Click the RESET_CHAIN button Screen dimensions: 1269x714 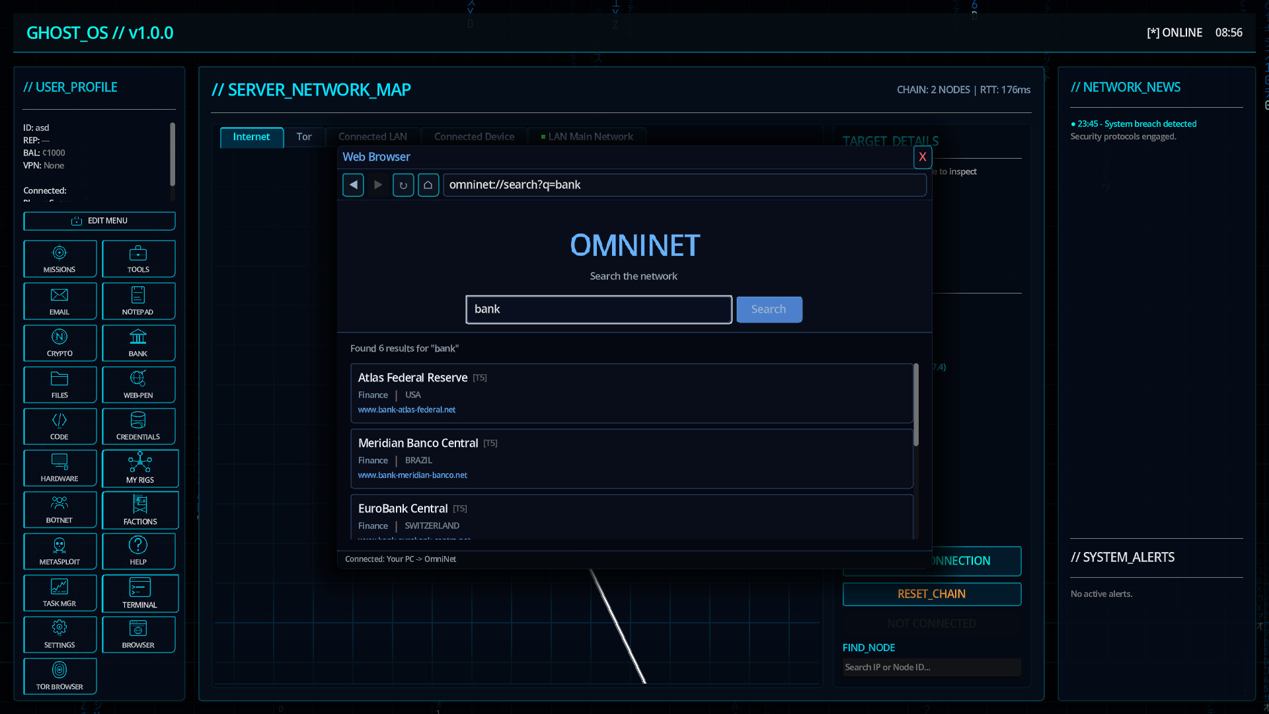(x=931, y=594)
